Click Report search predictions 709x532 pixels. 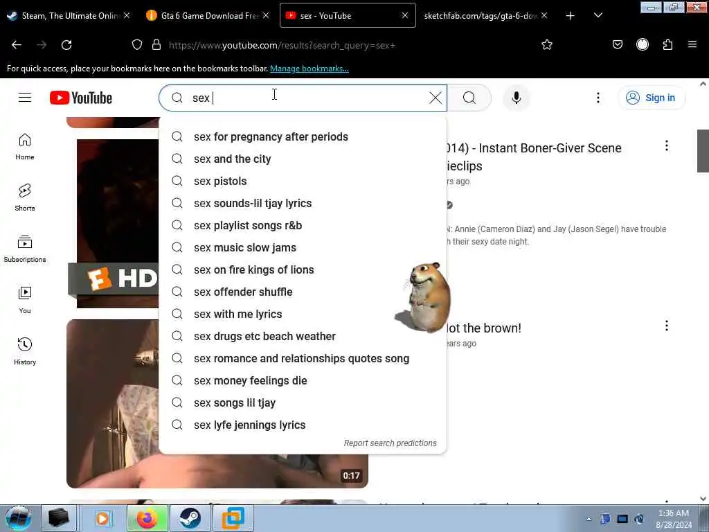391,443
